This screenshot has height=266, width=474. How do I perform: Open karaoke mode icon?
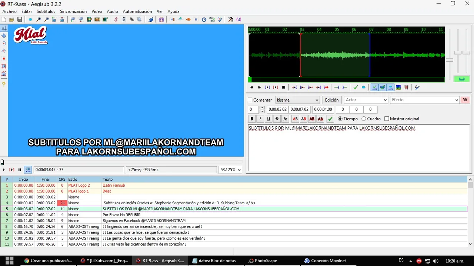417,88
